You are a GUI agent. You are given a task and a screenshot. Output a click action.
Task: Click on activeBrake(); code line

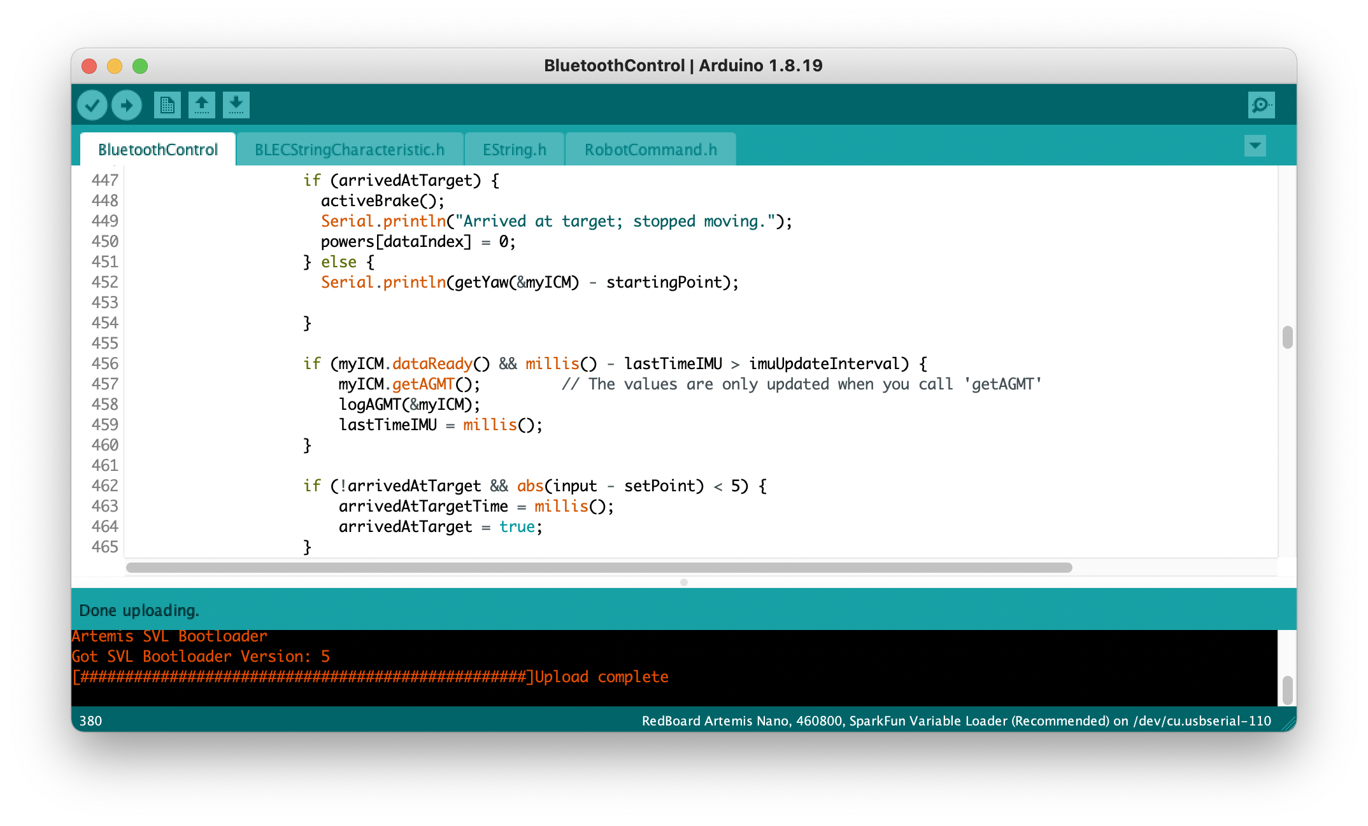(382, 201)
